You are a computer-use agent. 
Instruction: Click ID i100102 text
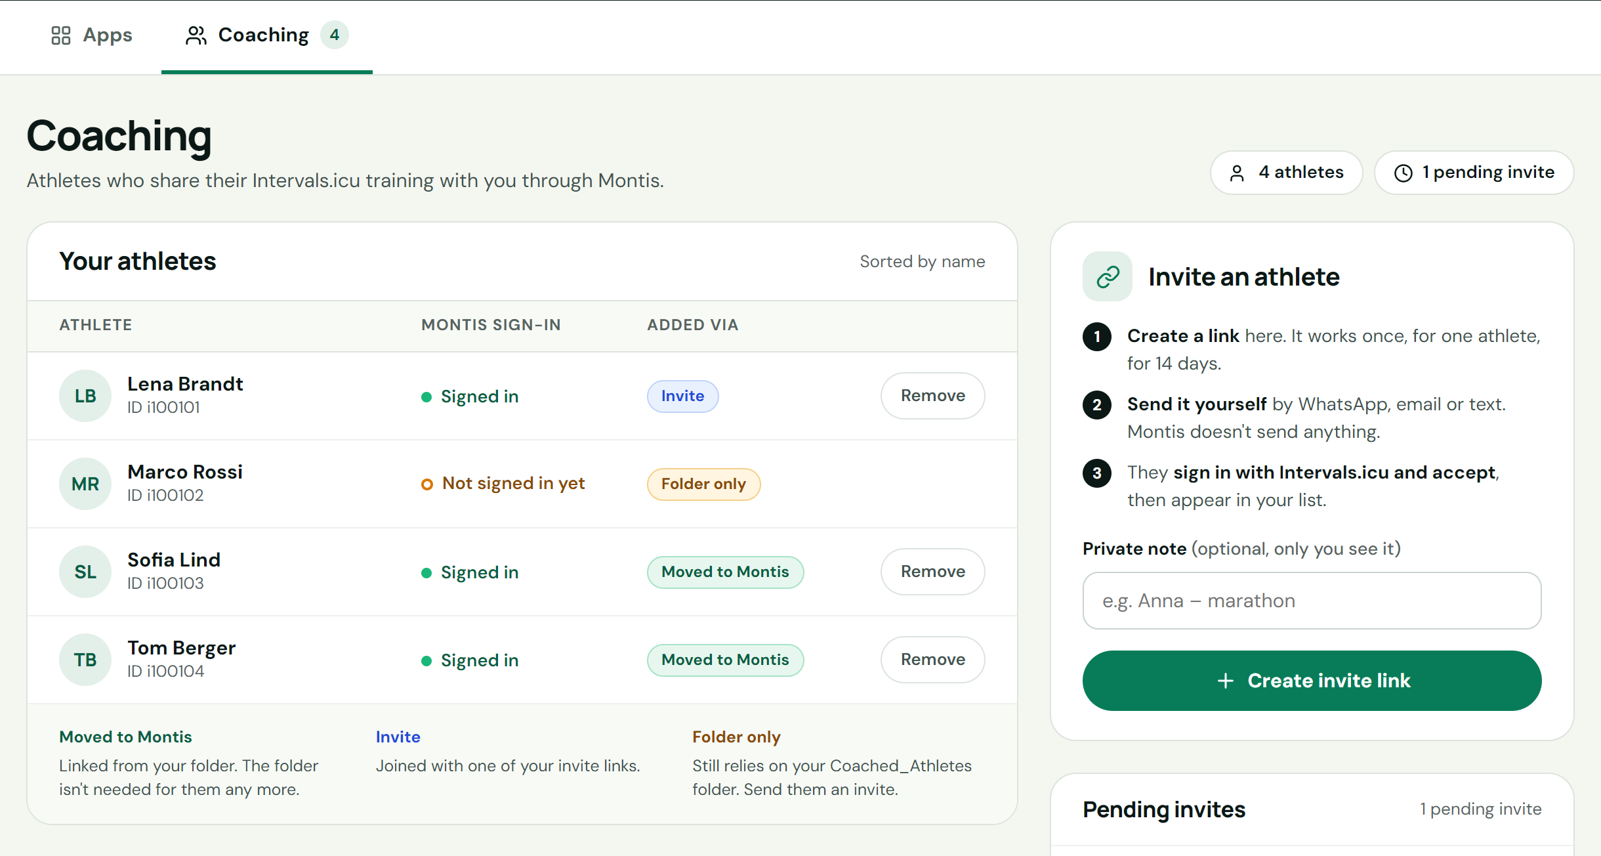coord(165,495)
